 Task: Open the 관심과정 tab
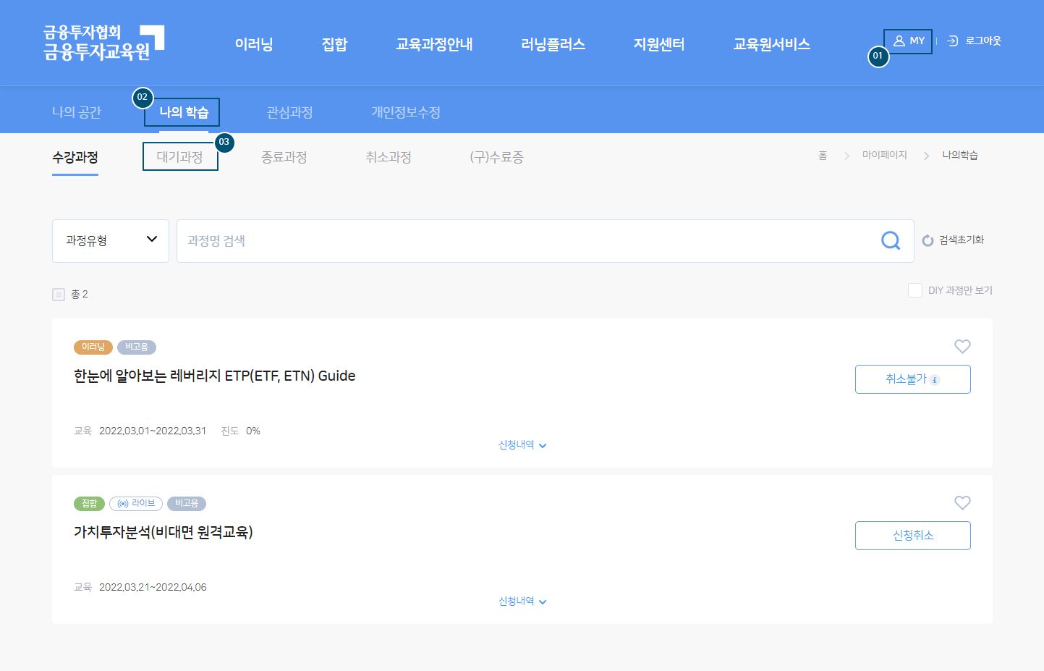click(x=289, y=112)
